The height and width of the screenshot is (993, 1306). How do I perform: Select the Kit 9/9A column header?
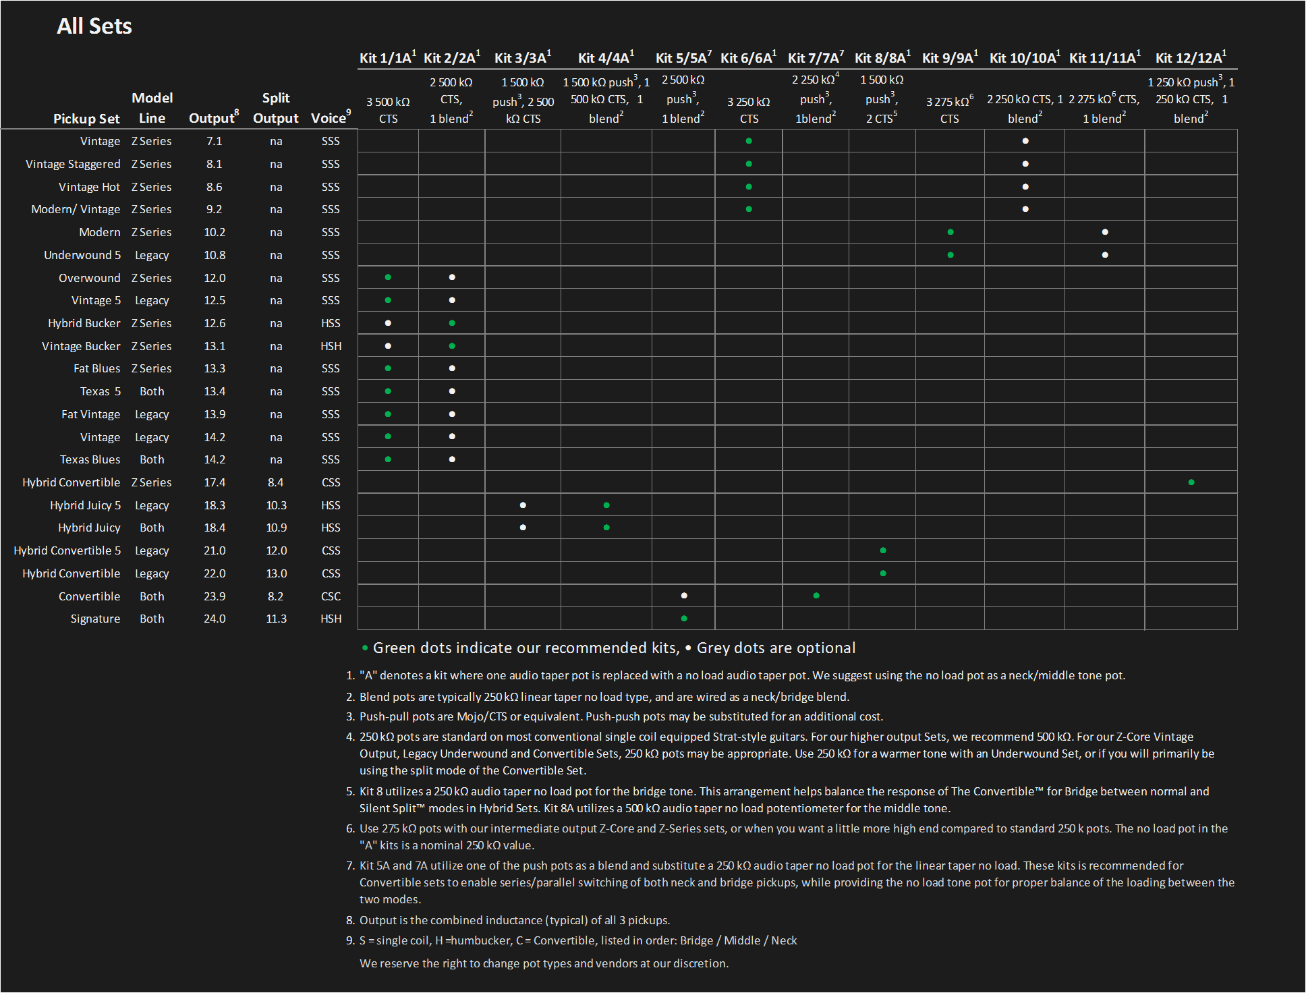coord(950,57)
